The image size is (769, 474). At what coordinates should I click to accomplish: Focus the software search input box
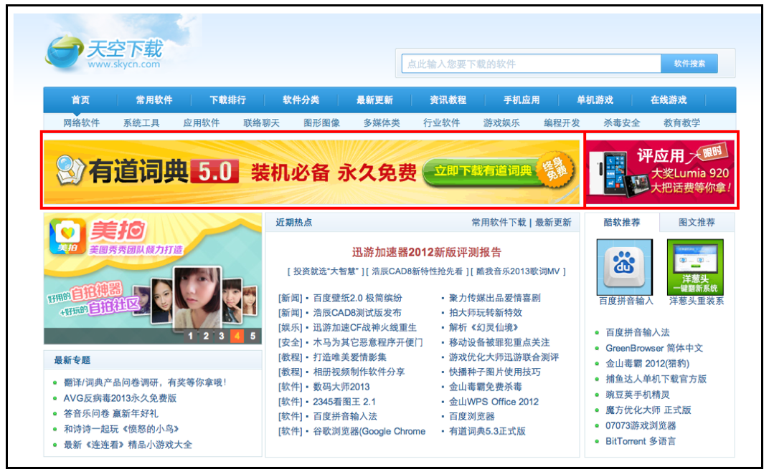pyautogui.click(x=531, y=64)
